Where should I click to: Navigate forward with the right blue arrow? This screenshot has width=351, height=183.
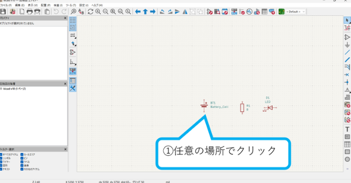coord(153,12)
